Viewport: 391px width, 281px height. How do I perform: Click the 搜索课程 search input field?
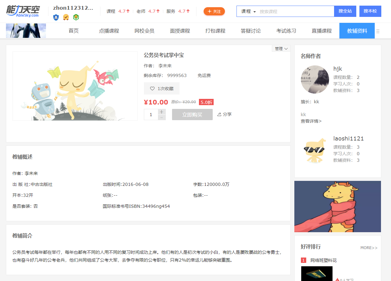tap(296, 11)
